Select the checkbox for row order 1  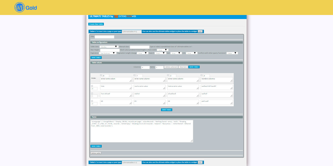(x=92, y=93)
